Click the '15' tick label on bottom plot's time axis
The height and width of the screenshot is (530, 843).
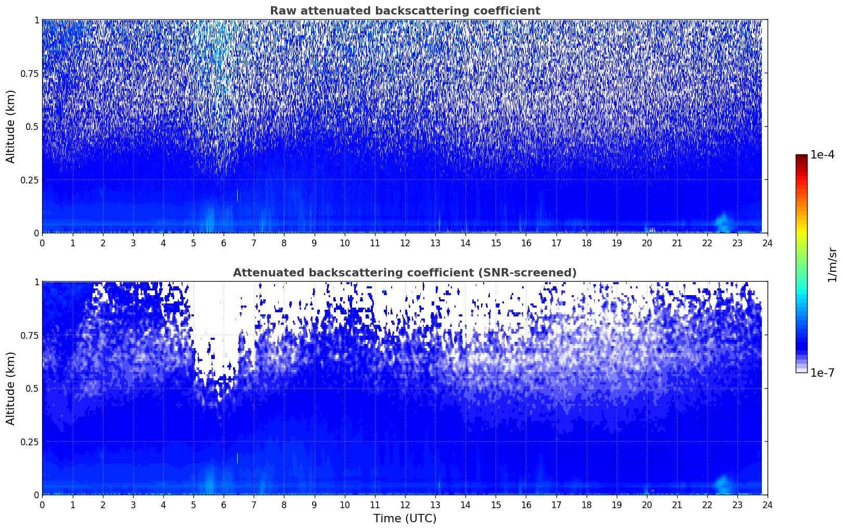(x=496, y=505)
